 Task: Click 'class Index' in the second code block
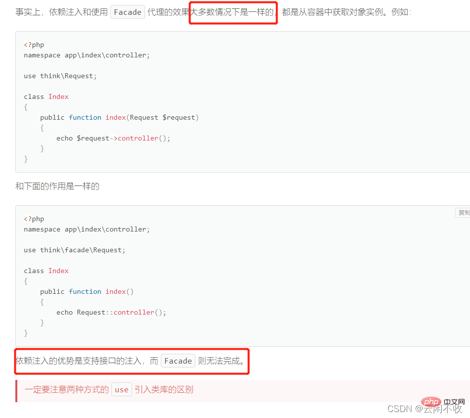click(46, 271)
